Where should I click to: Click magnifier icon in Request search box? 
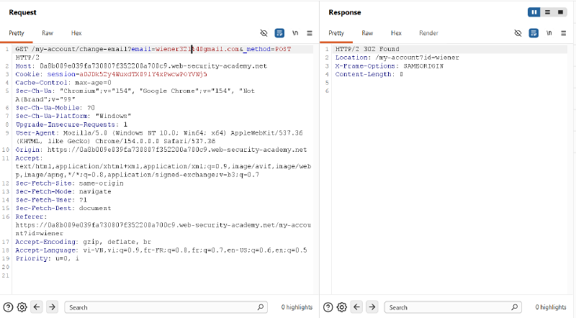[x=261, y=307]
